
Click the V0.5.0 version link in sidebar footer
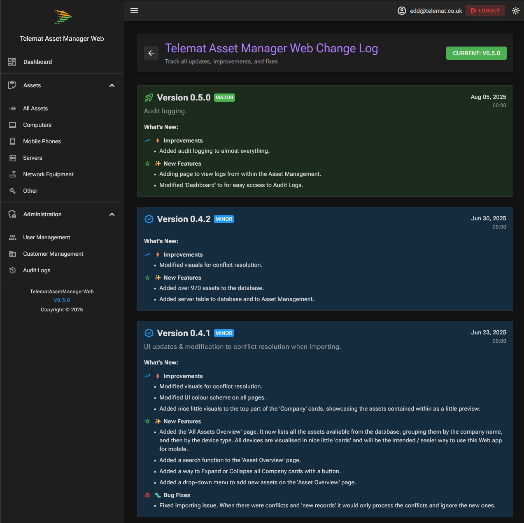pos(62,300)
